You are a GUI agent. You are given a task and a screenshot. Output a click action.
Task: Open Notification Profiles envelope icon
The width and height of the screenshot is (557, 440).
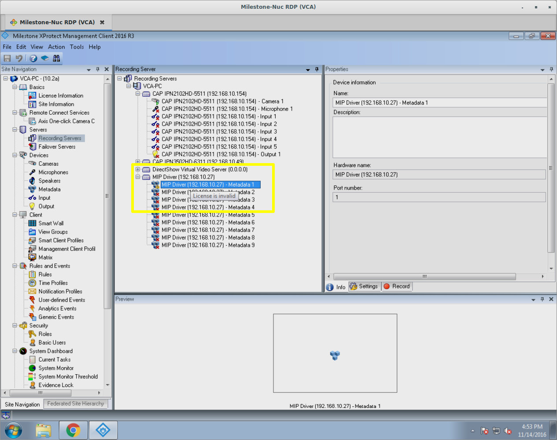32,291
